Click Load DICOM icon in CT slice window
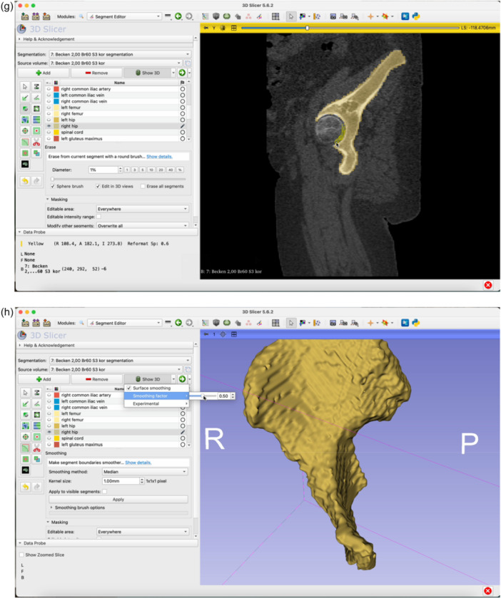 point(36,16)
